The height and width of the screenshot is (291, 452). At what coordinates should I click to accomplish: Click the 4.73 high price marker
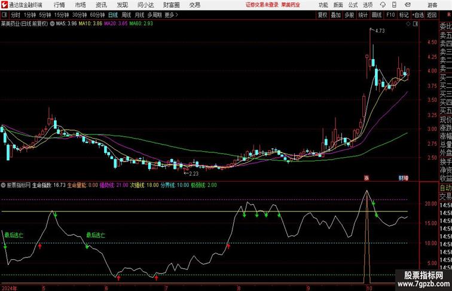[x=380, y=31]
